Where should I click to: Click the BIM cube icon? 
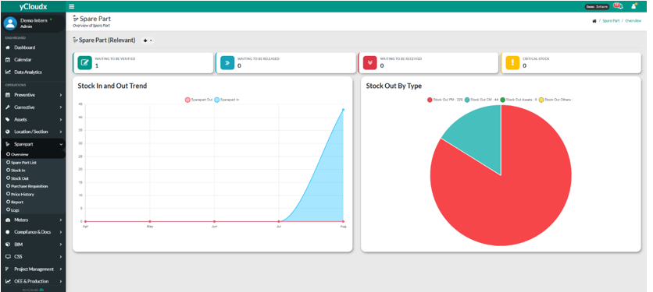[x=8, y=245]
